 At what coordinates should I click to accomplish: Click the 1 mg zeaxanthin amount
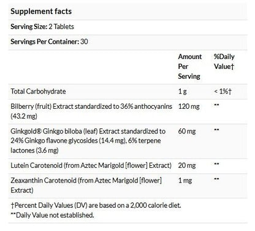click(x=185, y=181)
